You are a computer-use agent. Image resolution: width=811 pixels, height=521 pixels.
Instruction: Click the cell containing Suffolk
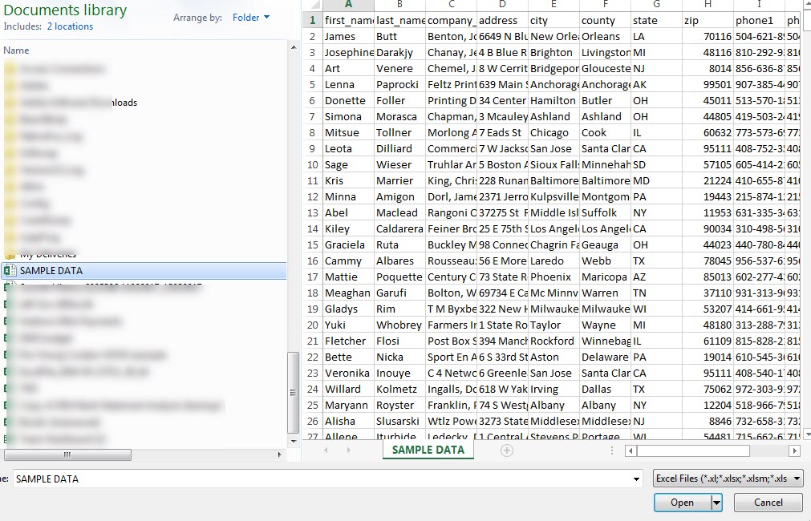(x=605, y=213)
